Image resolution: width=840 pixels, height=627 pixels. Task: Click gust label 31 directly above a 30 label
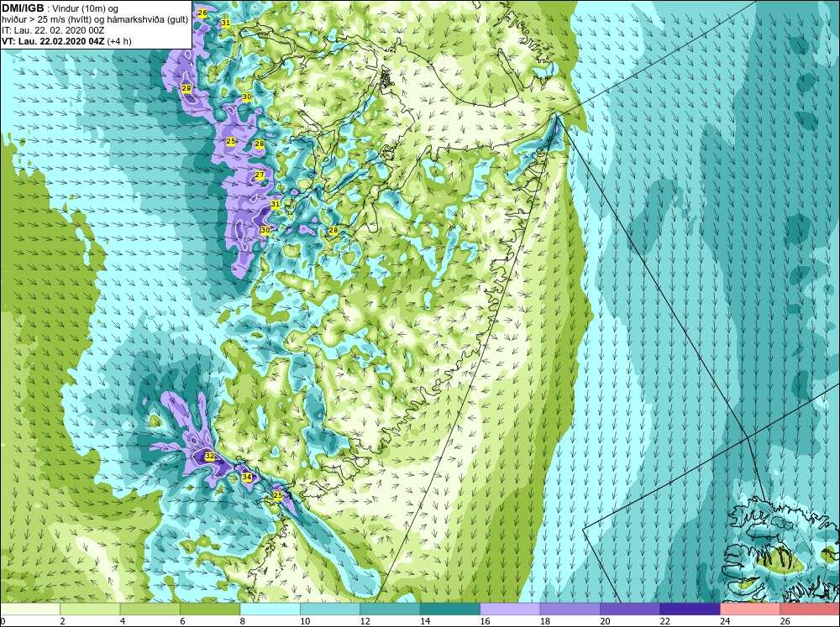[x=276, y=204]
